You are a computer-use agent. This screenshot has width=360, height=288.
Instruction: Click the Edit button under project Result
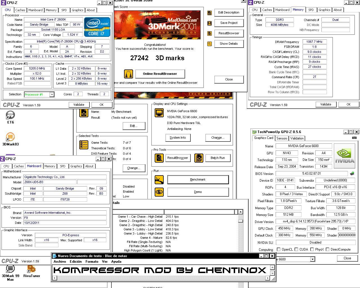(x=134, y=126)
